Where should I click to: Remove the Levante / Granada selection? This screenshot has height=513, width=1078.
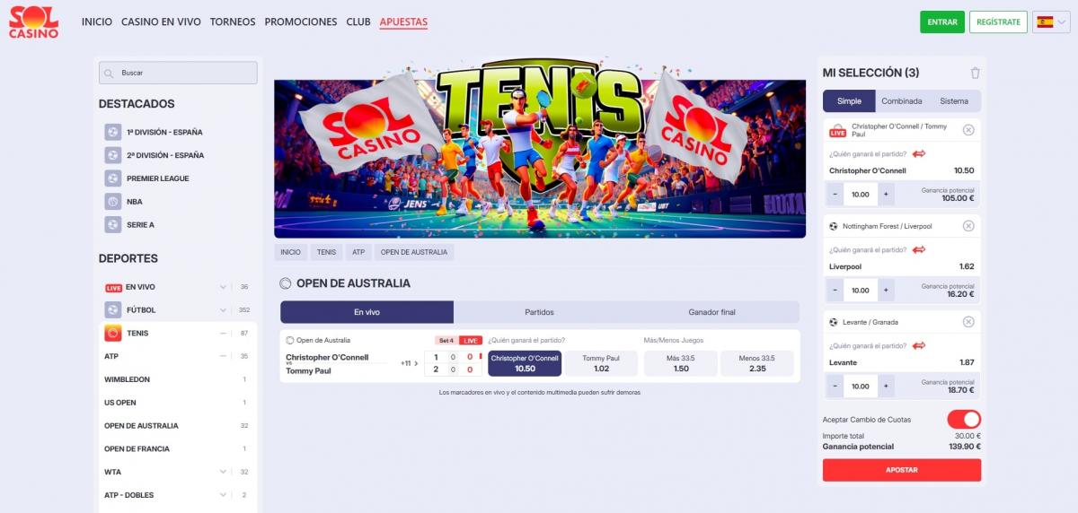pyautogui.click(x=968, y=322)
